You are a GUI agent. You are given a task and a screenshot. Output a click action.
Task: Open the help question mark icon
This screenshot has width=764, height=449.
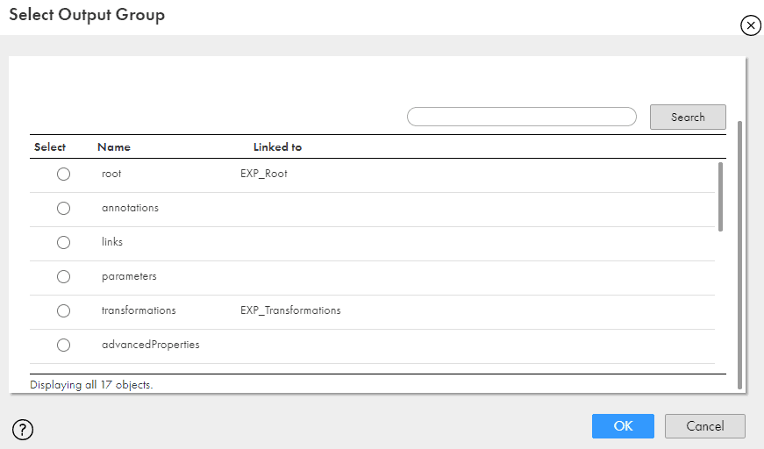pos(23,430)
